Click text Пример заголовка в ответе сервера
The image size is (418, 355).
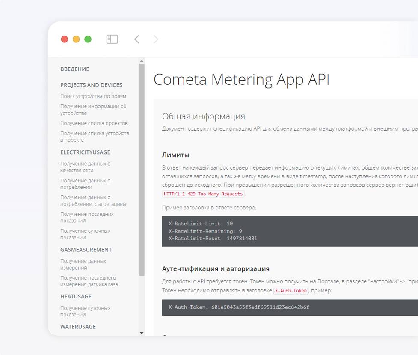[209, 208]
